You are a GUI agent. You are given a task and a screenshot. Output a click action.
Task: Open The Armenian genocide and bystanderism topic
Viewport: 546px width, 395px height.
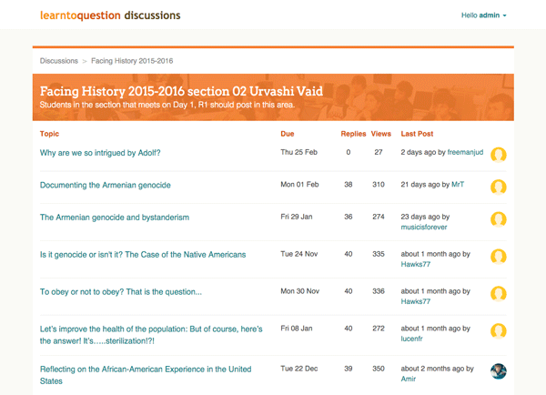(x=115, y=218)
